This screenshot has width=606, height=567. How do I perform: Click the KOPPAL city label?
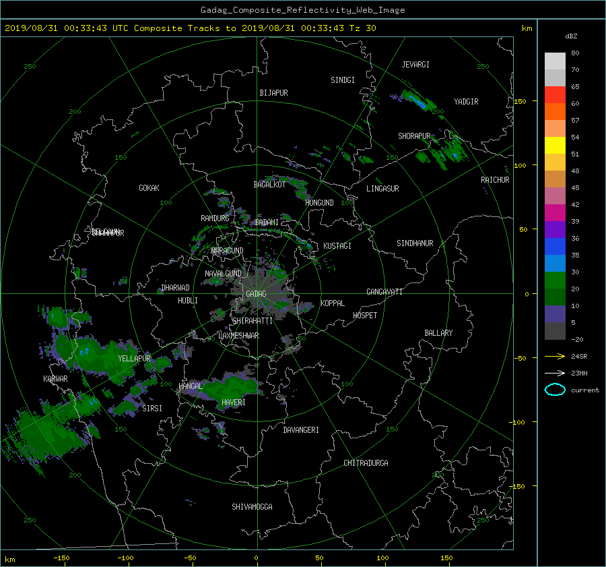[x=333, y=303]
